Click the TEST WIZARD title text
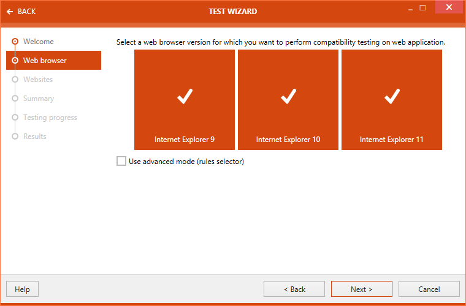466x306 pixels. click(x=233, y=12)
